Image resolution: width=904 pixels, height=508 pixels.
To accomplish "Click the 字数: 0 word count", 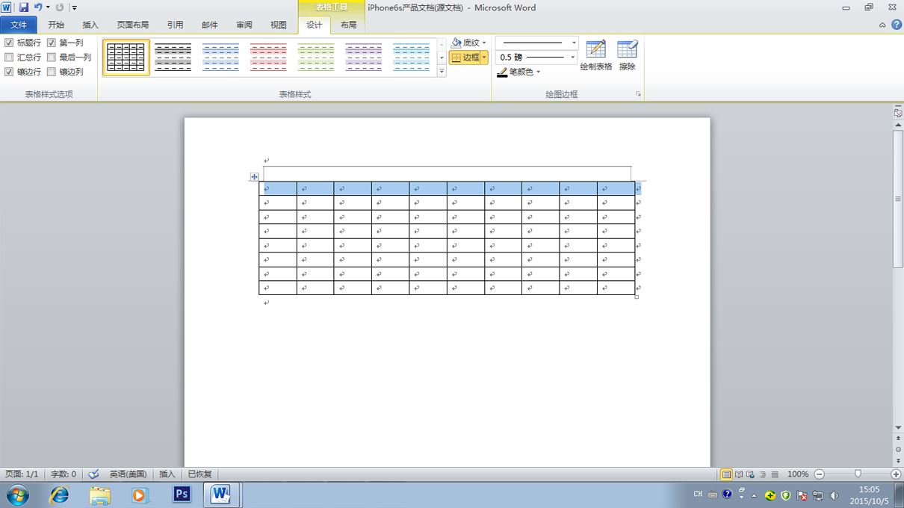I will click(x=64, y=474).
